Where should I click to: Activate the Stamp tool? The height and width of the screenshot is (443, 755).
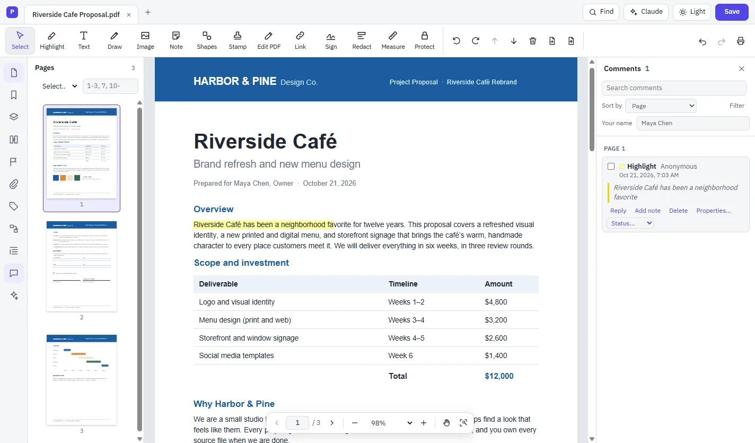coord(238,41)
